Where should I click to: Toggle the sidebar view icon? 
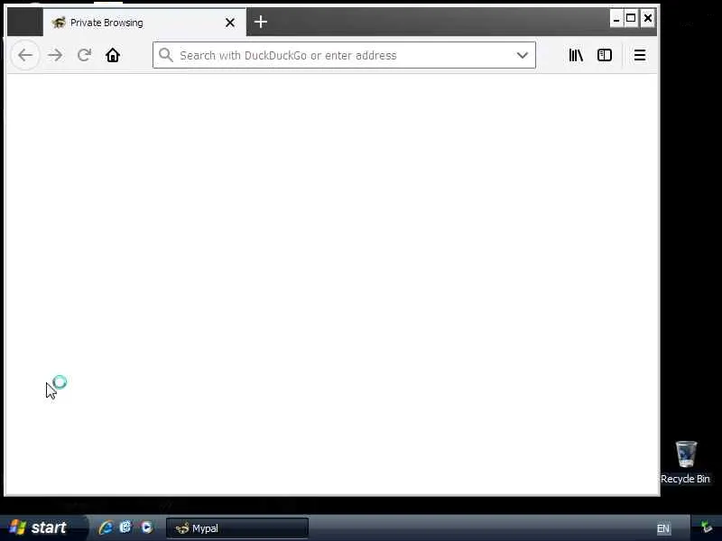605,55
